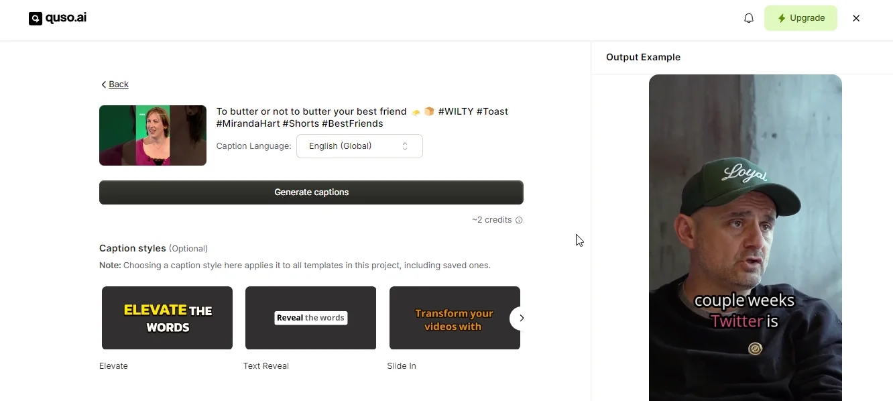Screen dimensions: 893x401
Task: Go Back to previous page
Action: 115,84
